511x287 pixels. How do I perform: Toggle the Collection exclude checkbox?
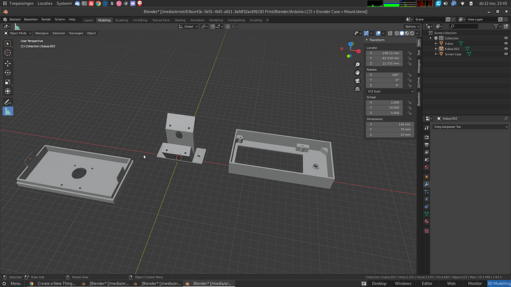tap(436, 38)
